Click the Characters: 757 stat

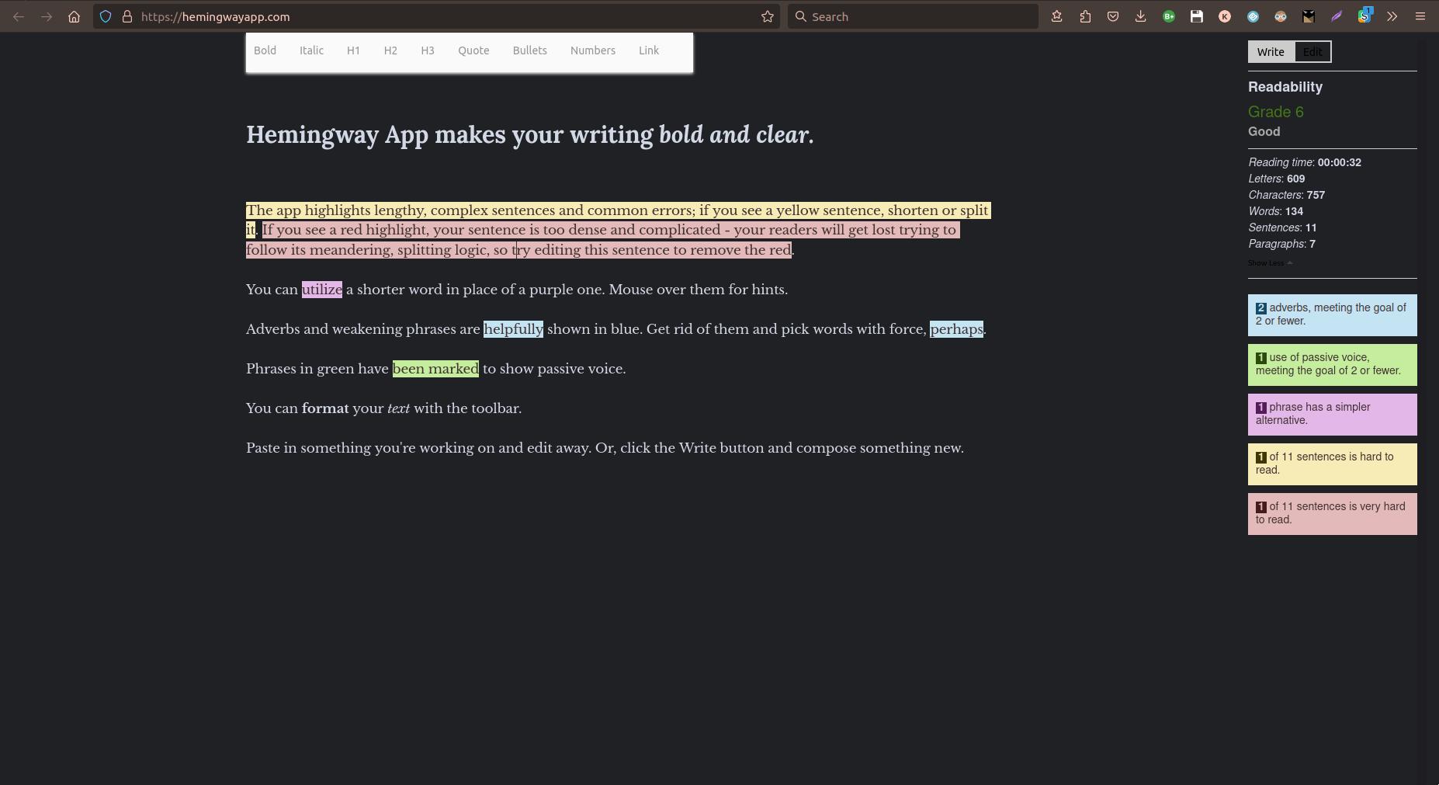click(x=1286, y=195)
